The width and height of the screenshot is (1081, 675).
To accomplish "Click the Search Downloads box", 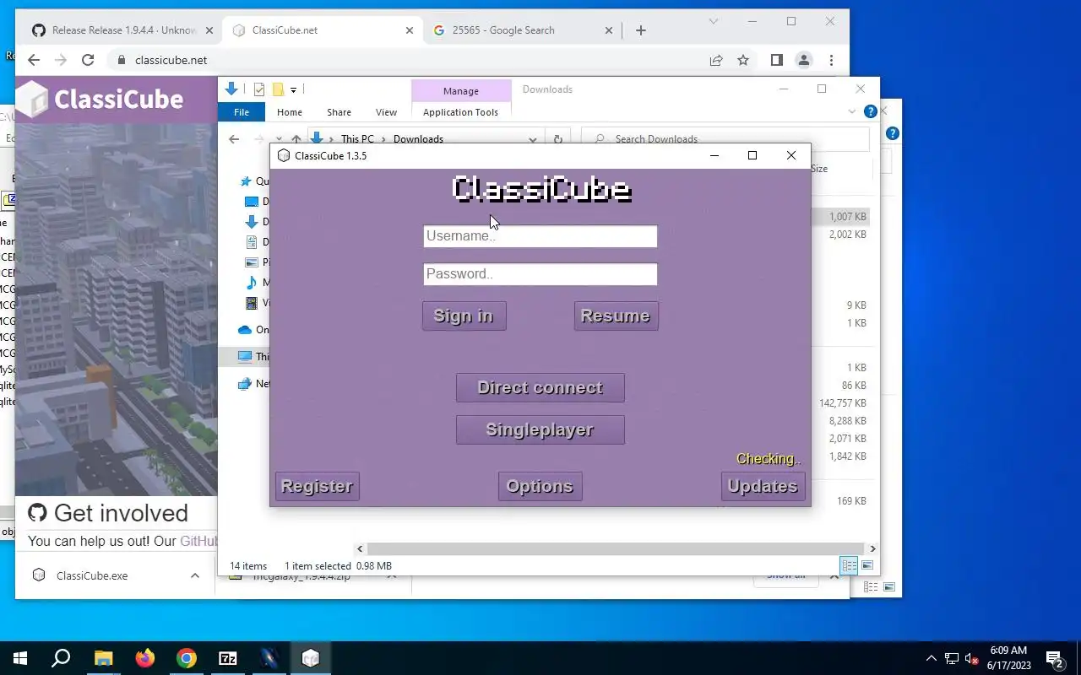I will click(726, 139).
